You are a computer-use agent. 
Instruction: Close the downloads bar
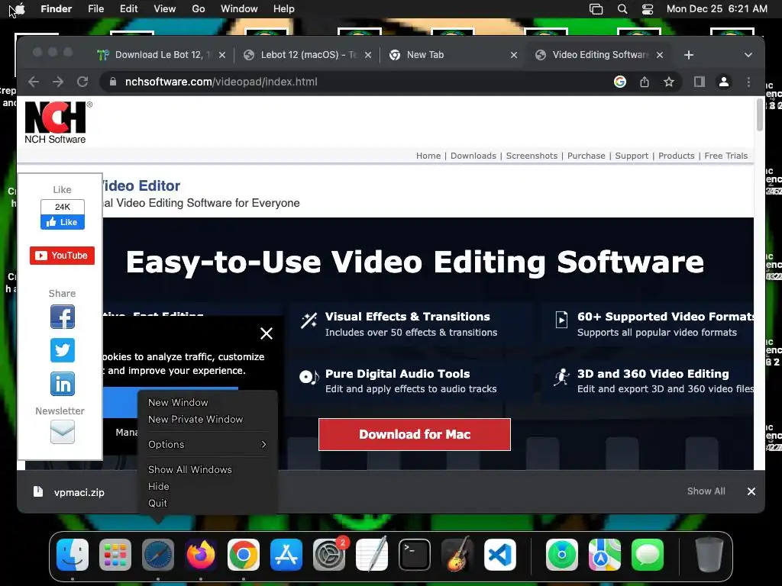(751, 491)
